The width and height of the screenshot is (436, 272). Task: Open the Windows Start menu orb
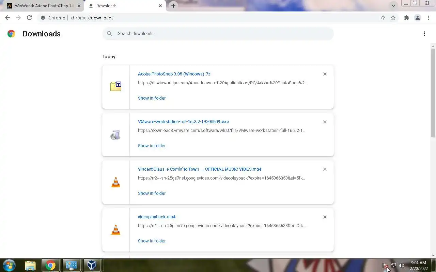click(x=9, y=265)
